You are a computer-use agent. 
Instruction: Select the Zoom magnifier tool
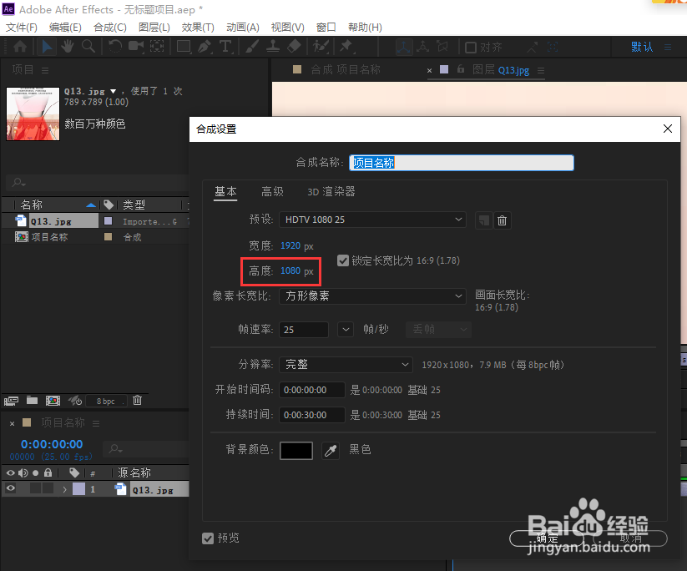(88, 47)
